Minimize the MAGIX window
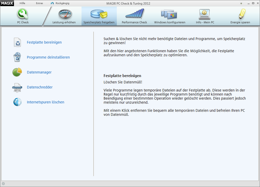 tap(248, 4)
